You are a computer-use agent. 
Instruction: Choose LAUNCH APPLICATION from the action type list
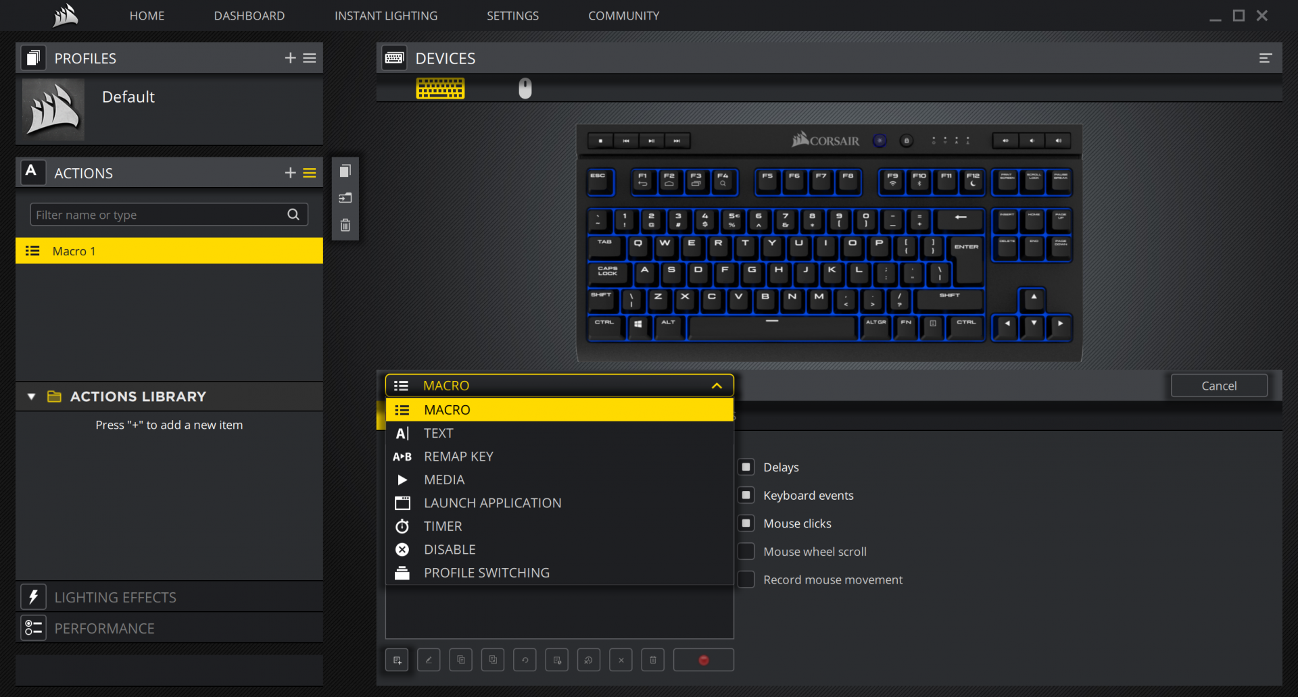[560, 503]
